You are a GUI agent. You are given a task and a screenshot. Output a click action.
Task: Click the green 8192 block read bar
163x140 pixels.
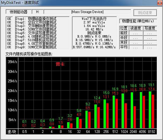point(150,110)
